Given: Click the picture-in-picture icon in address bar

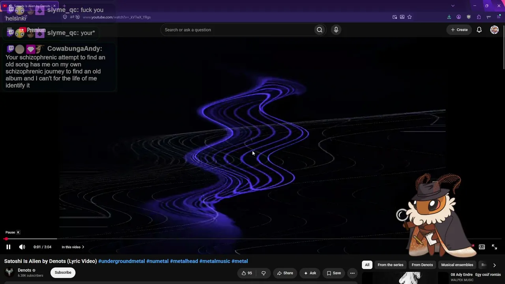Looking at the screenshot, I should 395,17.
